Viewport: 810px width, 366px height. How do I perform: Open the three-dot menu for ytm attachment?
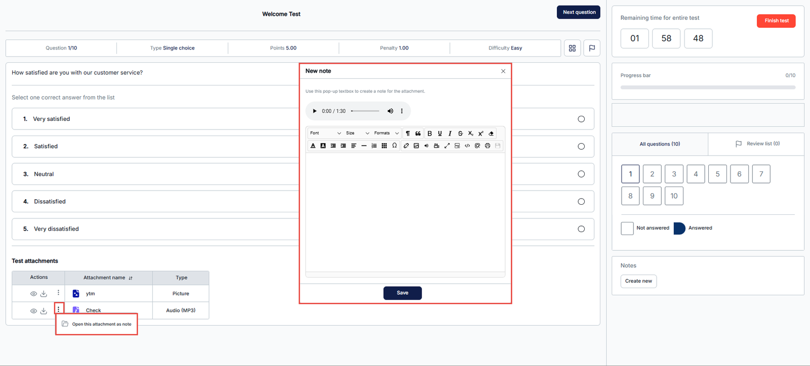click(58, 293)
